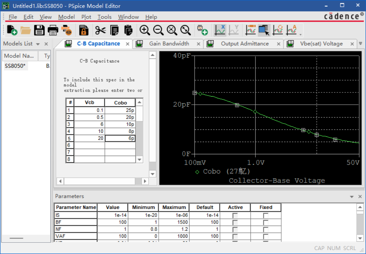Toggle the X axis plot settings icon
This screenshot has height=254, width=366.
(220, 30)
